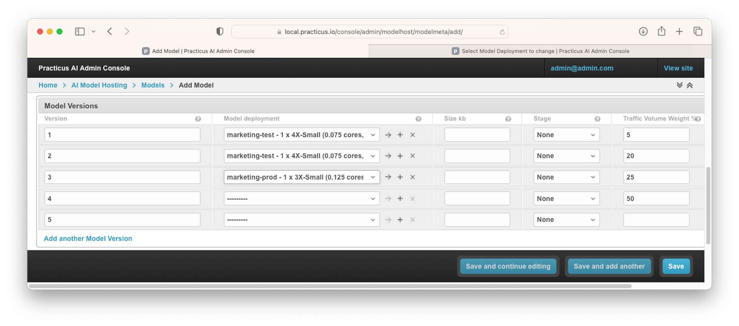
Task: Click the delete deployment X icon in row 2
Action: pyautogui.click(x=412, y=156)
